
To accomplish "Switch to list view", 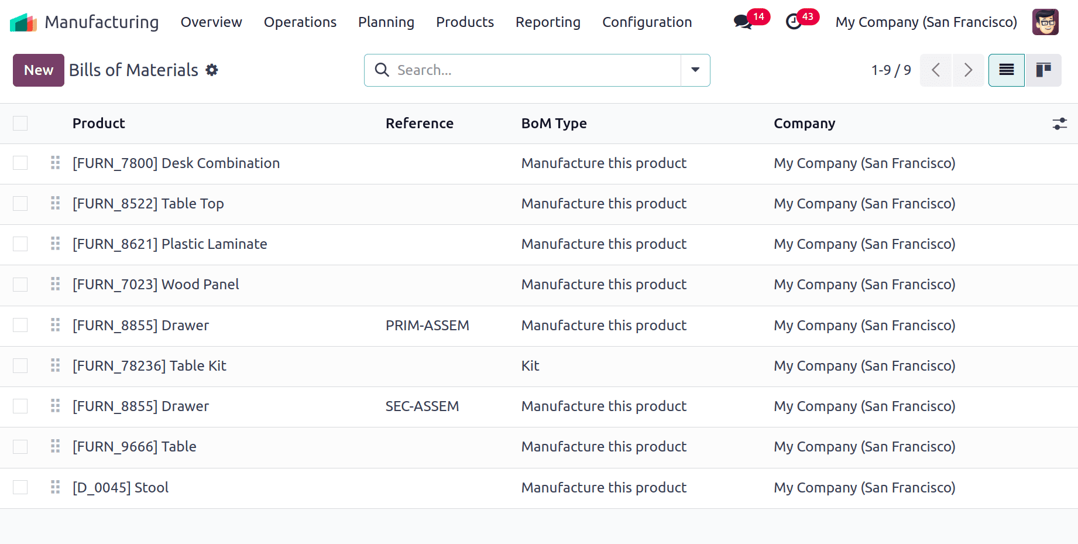I will tap(1007, 70).
